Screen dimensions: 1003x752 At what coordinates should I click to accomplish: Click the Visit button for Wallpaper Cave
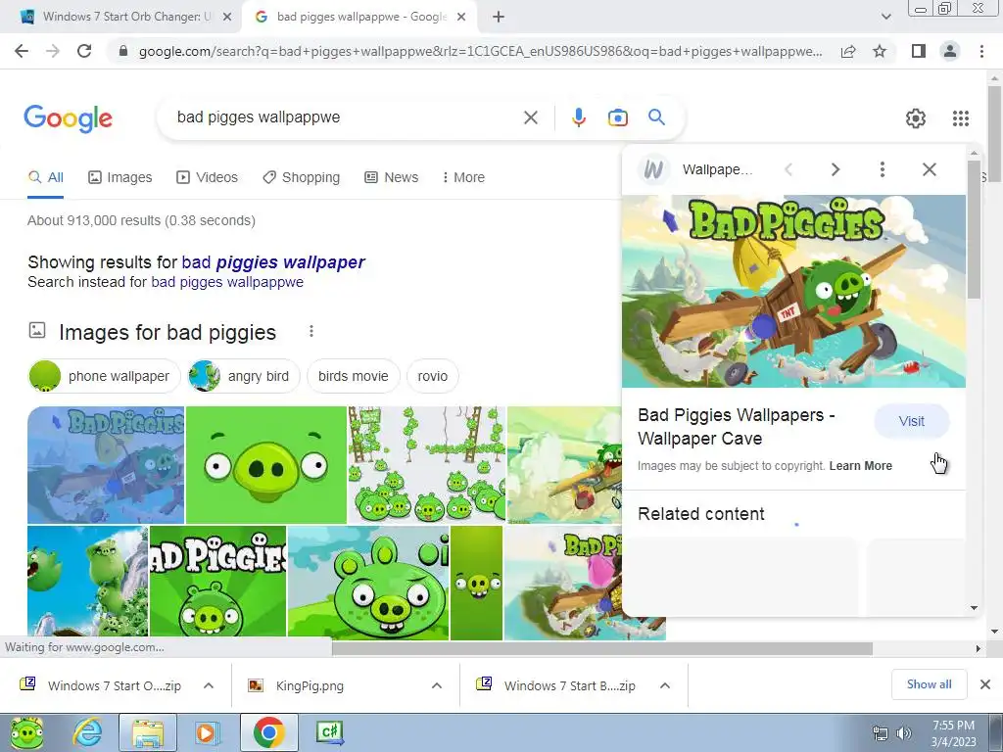tap(912, 421)
